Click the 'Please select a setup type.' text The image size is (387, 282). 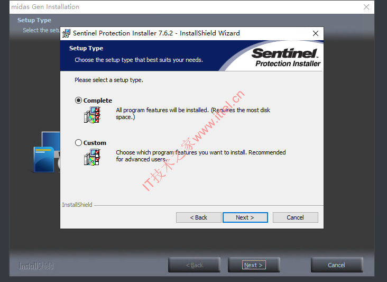click(x=109, y=80)
